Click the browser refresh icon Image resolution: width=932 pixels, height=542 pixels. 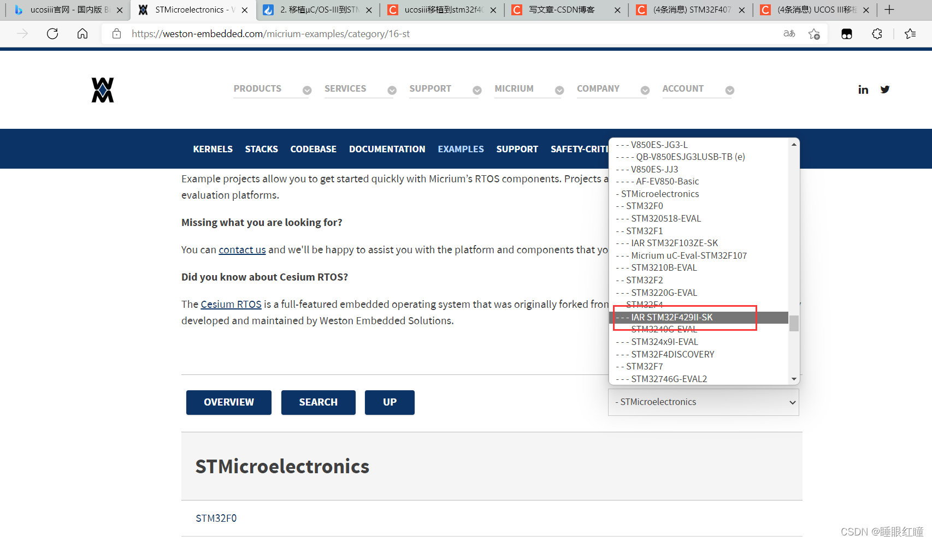click(52, 34)
